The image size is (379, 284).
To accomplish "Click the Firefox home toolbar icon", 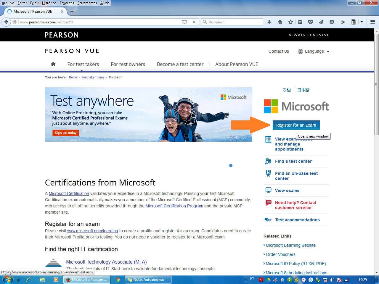I will click(x=280, y=22).
